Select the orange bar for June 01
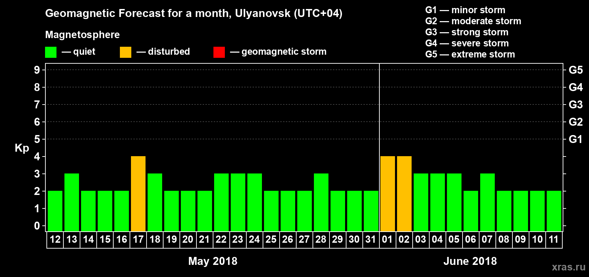 coord(388,194)
